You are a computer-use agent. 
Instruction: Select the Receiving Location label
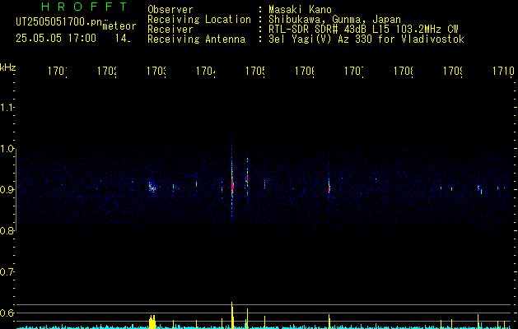(199, 20)
